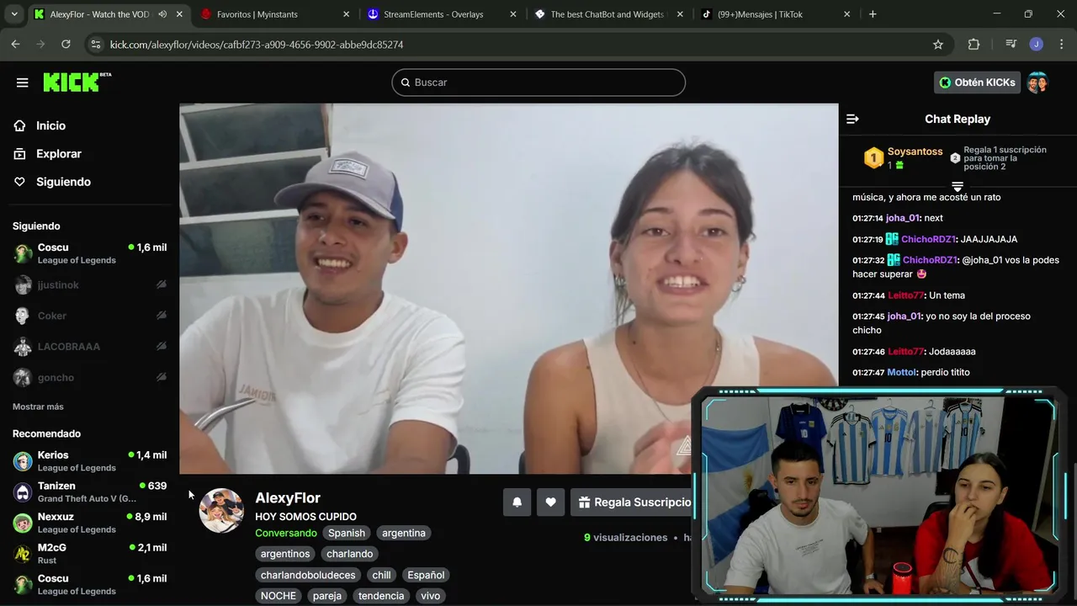Open jjustinok offline channel

pyautogui.click(x=89, y=285)
